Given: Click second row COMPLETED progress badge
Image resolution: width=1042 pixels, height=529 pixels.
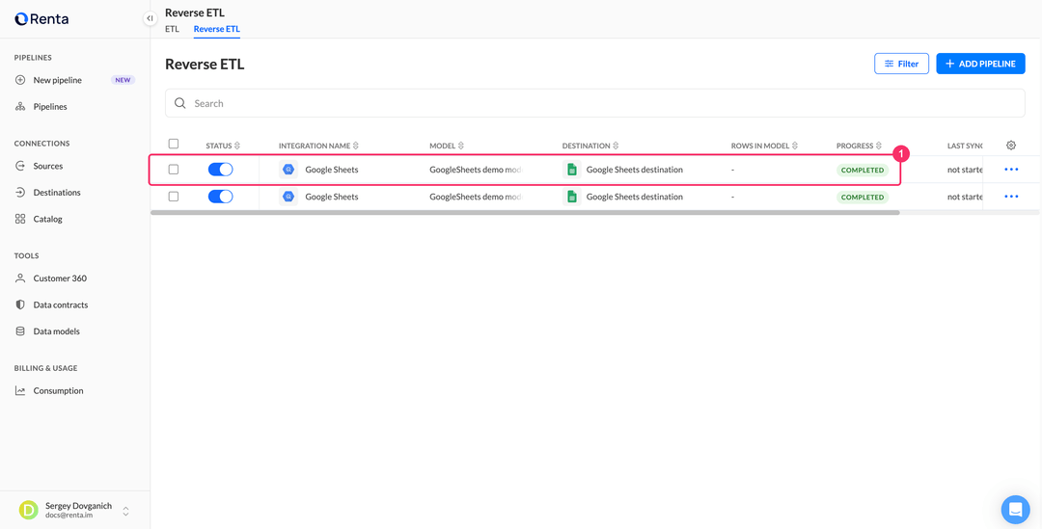Looking at the screenshot, I should tap(862, 198).
